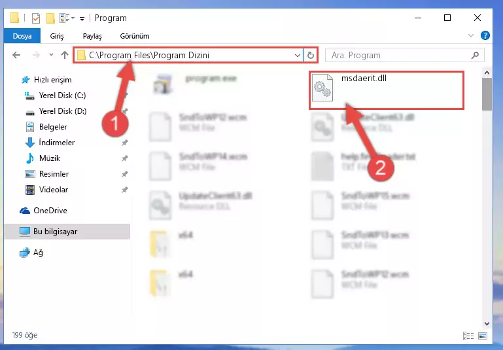Refresh the current folder view

click(x=311, y=56)
